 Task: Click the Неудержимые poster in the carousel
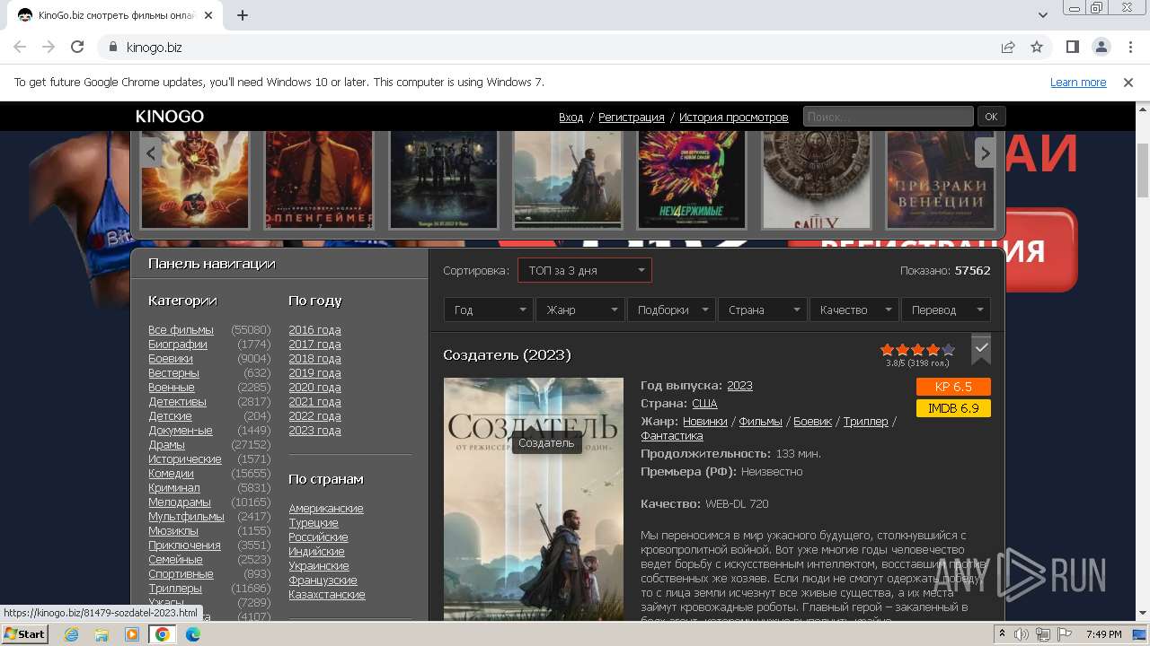692,179
